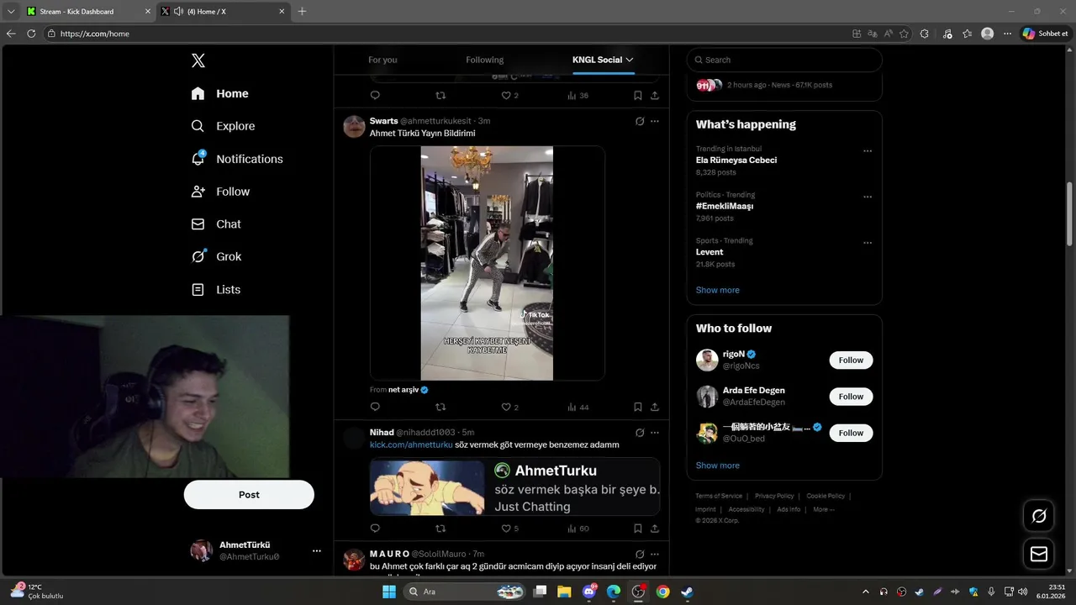Viewport: 1076px width, 605px height.
Task: Open Steam from the taskbar
Action: coord(687,592)
